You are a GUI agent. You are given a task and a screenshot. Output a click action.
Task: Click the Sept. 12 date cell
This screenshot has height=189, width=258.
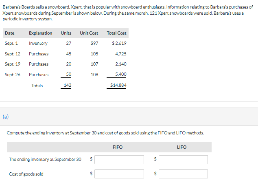pyautogui.click(x=12, y=54)
